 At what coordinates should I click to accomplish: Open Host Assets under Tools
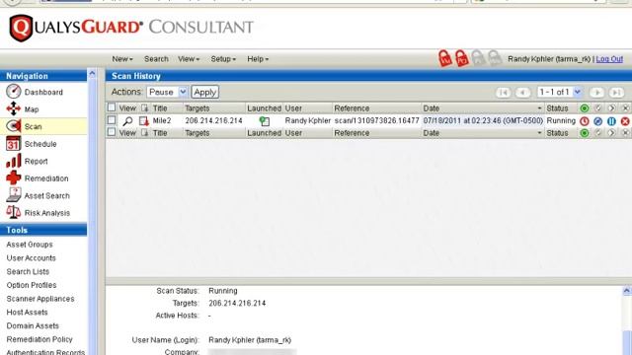27,313
